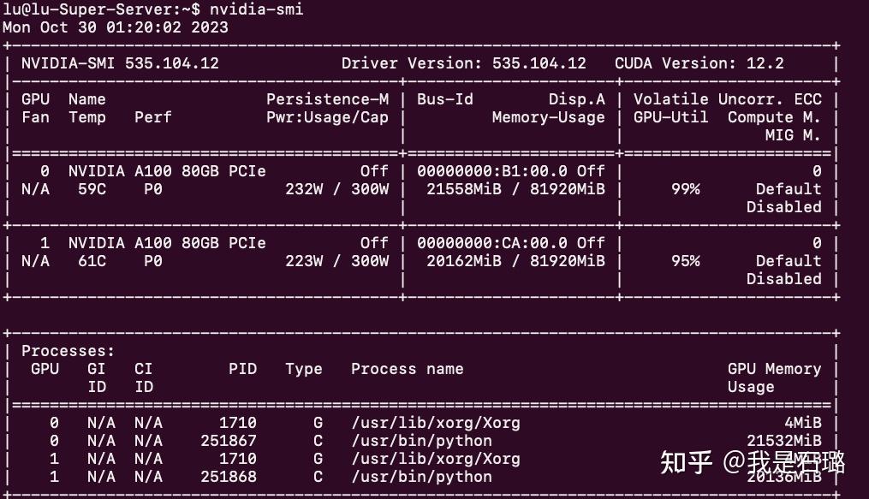Click the timestamp line Mon Oct 30 2023

115,27
